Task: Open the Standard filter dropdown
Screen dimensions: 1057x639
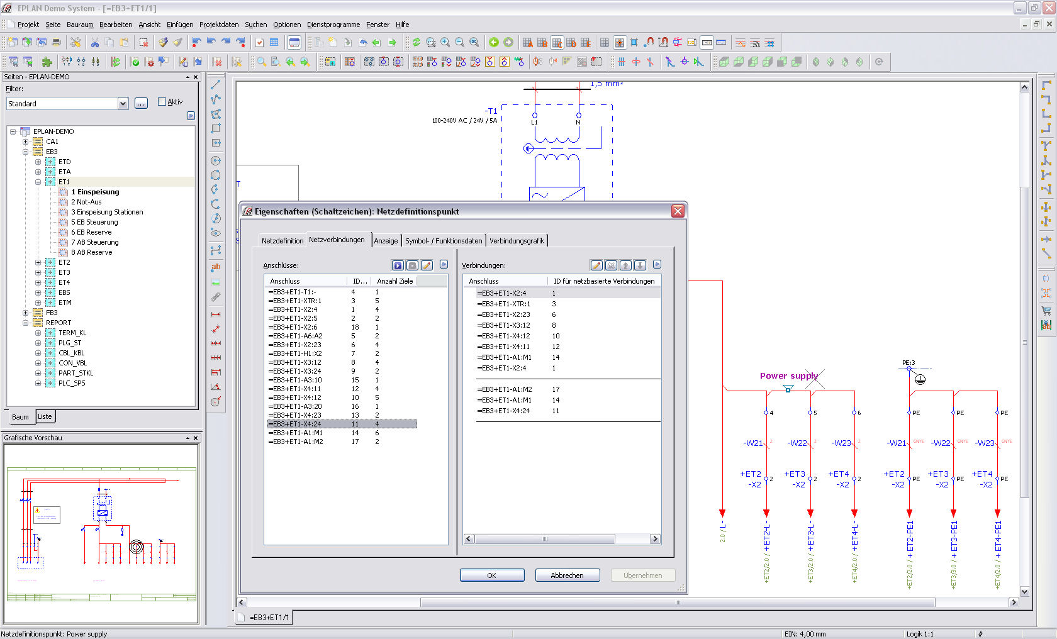Action: pos(123,104)
